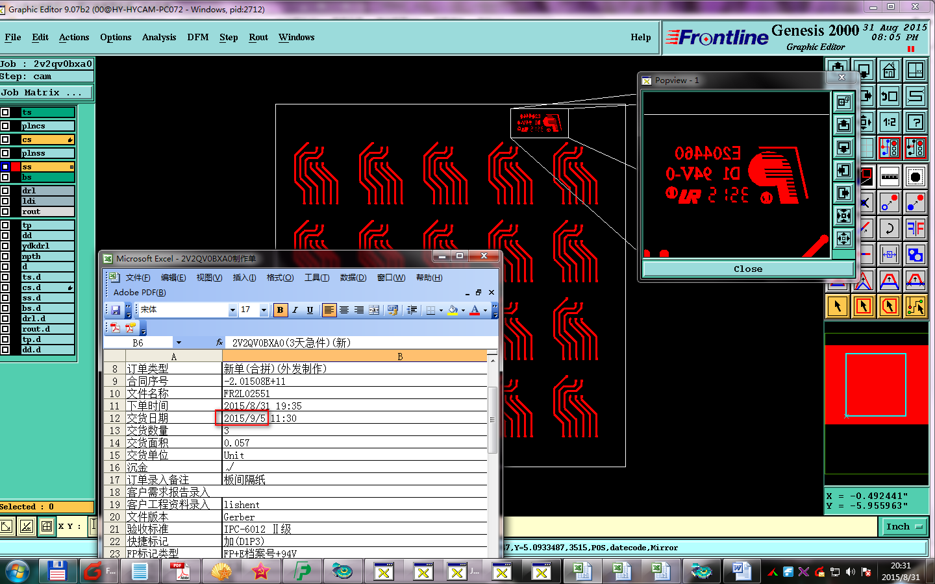The width and height of the screenshot is (935, 584).
Task: Click the Excel formula bar content
Action: coord(362,343)
